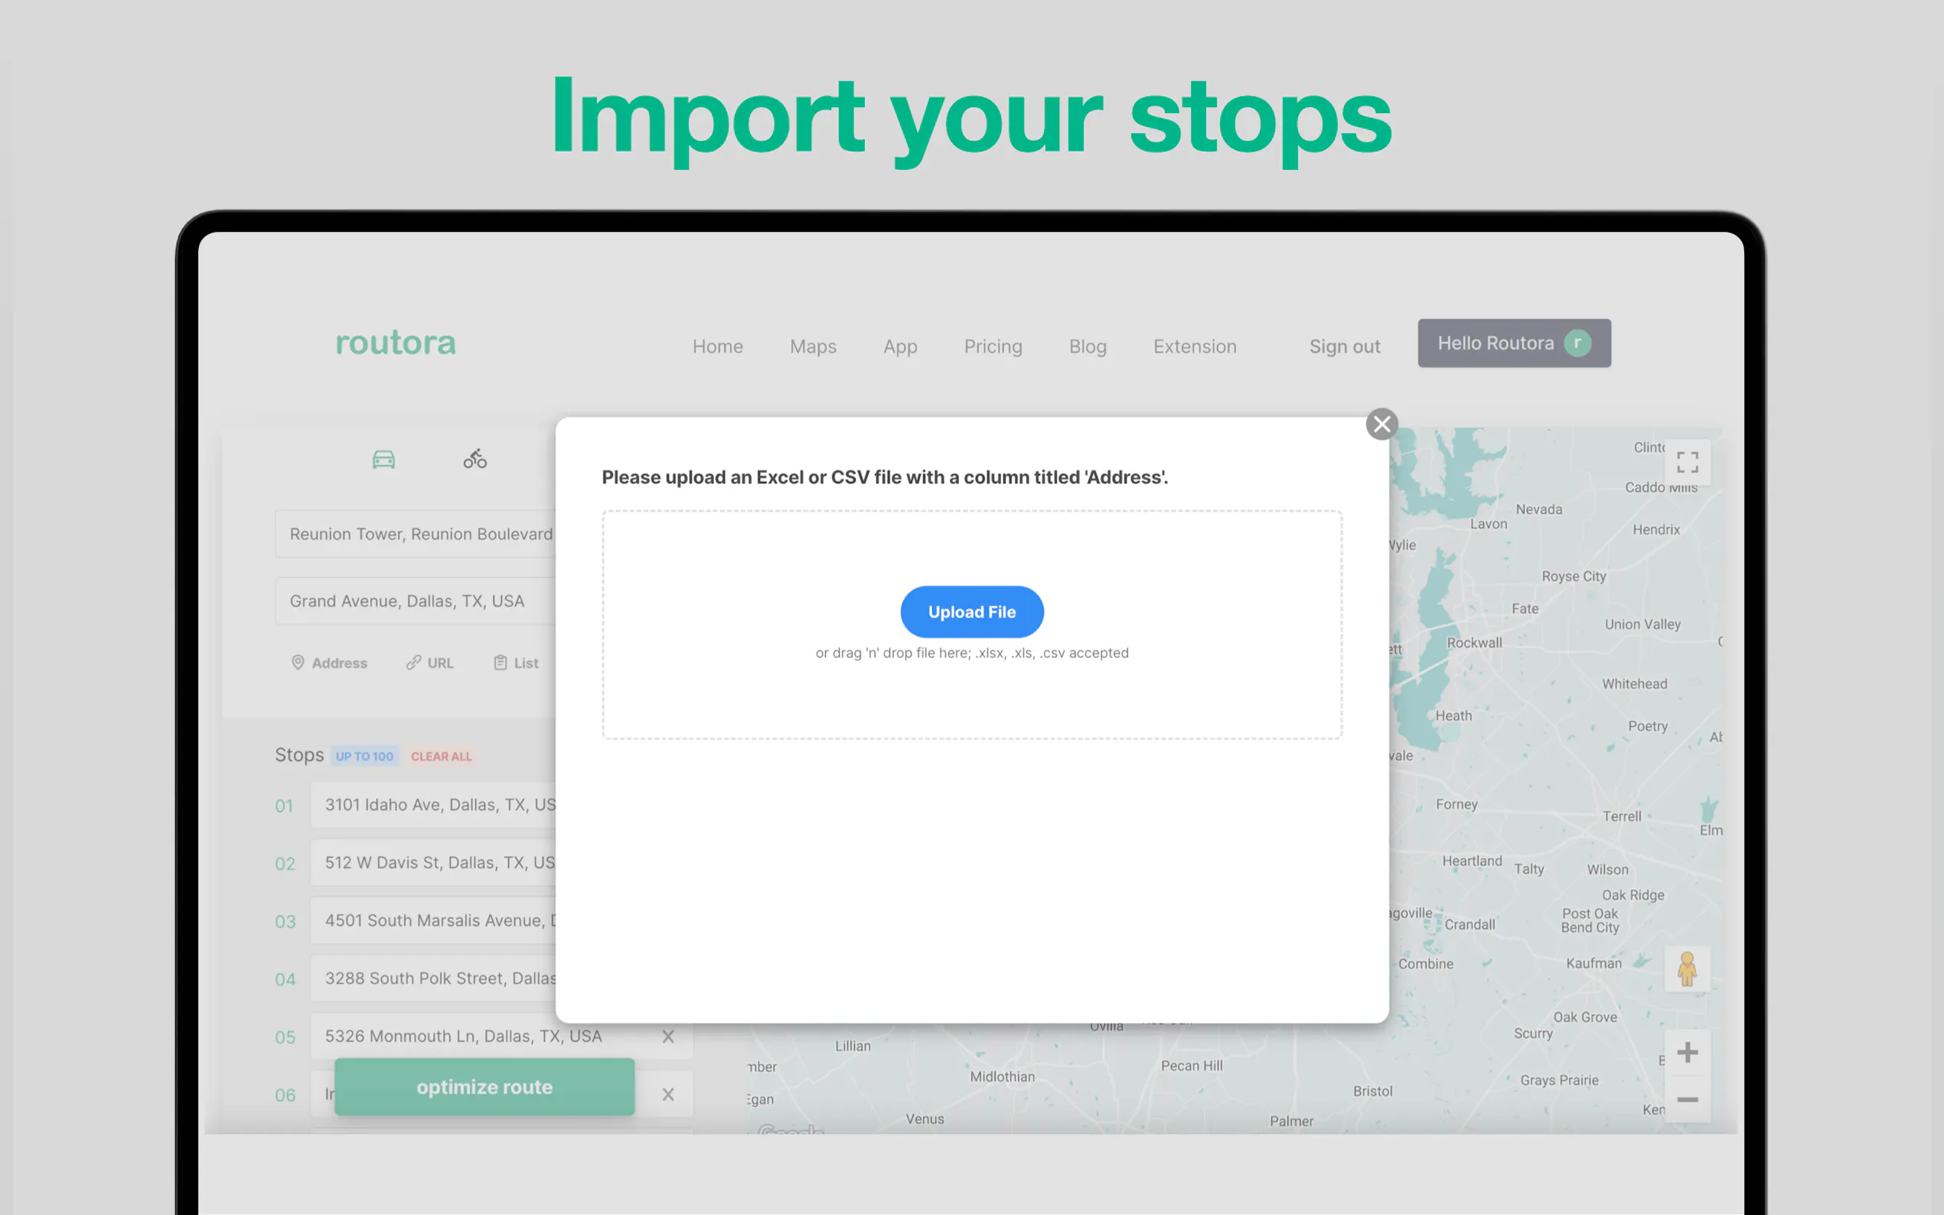Click the Upload File button
Image resolution: width=1944 pixels, height=1215 pixels.
point(971,611)
